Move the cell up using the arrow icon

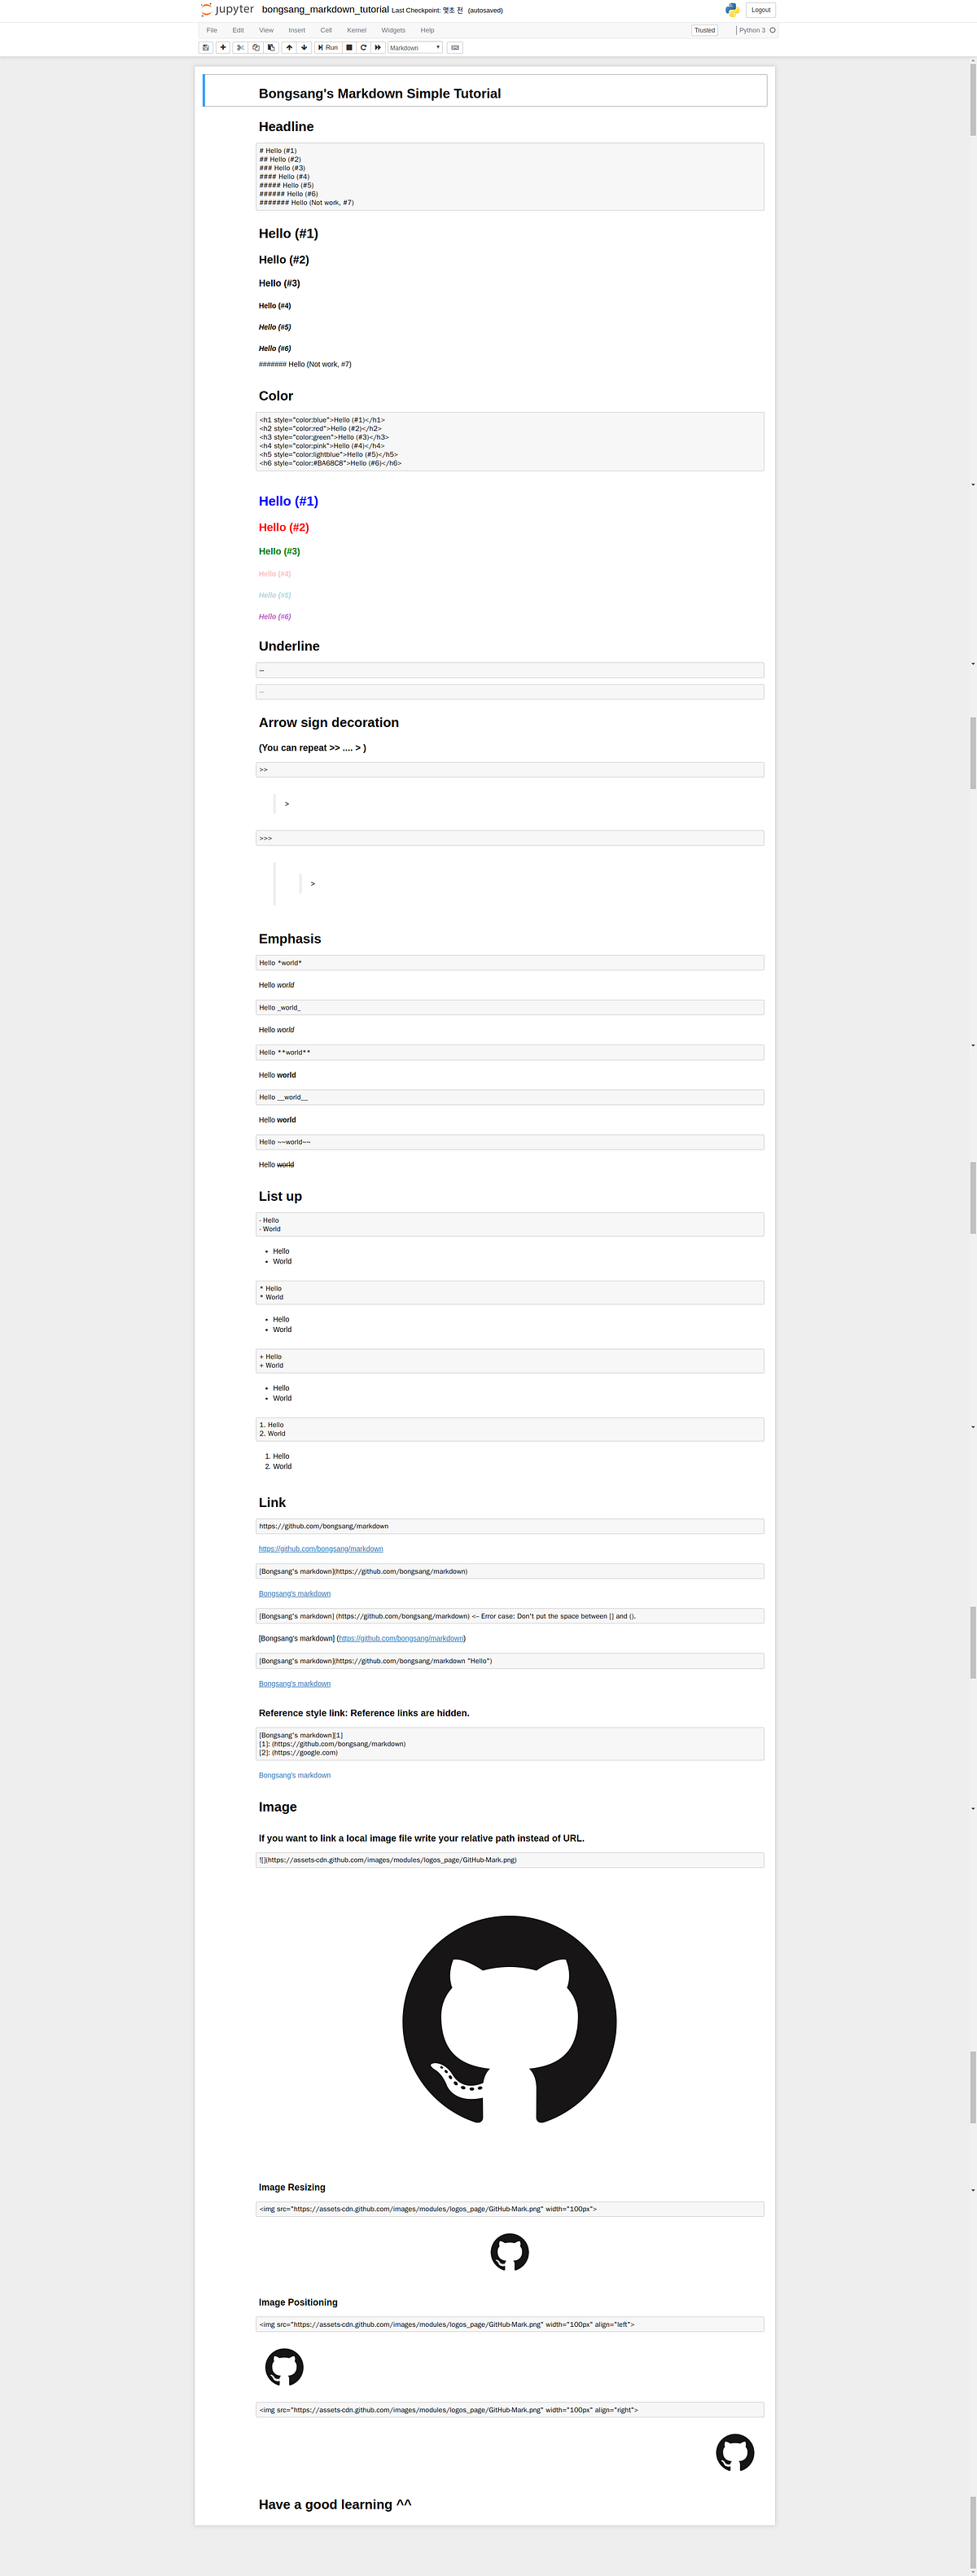pyautogui.click(x=289, y=47)
